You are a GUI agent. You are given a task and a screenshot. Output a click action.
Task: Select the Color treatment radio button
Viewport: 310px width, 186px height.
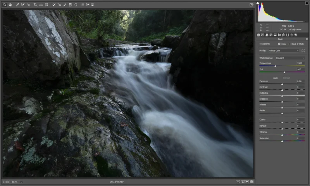(279, 44)
